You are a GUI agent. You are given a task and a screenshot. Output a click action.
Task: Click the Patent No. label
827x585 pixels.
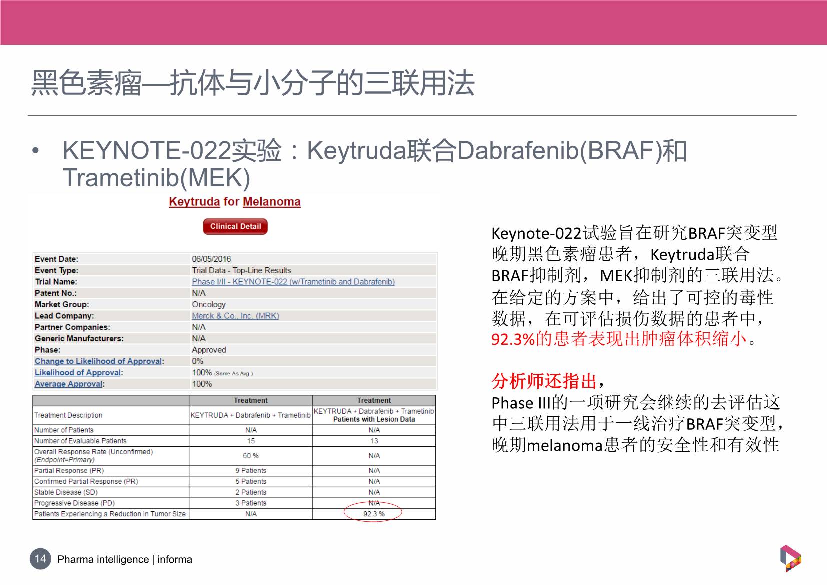coord(56,293)
